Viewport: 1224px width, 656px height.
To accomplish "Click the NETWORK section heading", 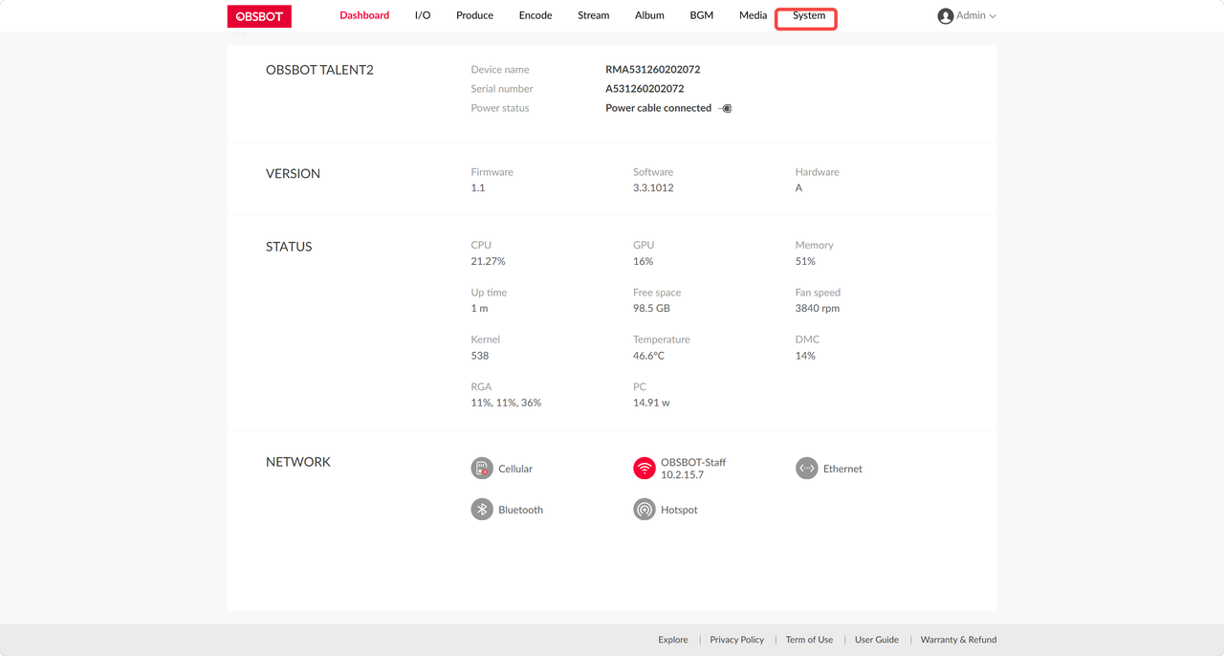I will pos(298,462).
